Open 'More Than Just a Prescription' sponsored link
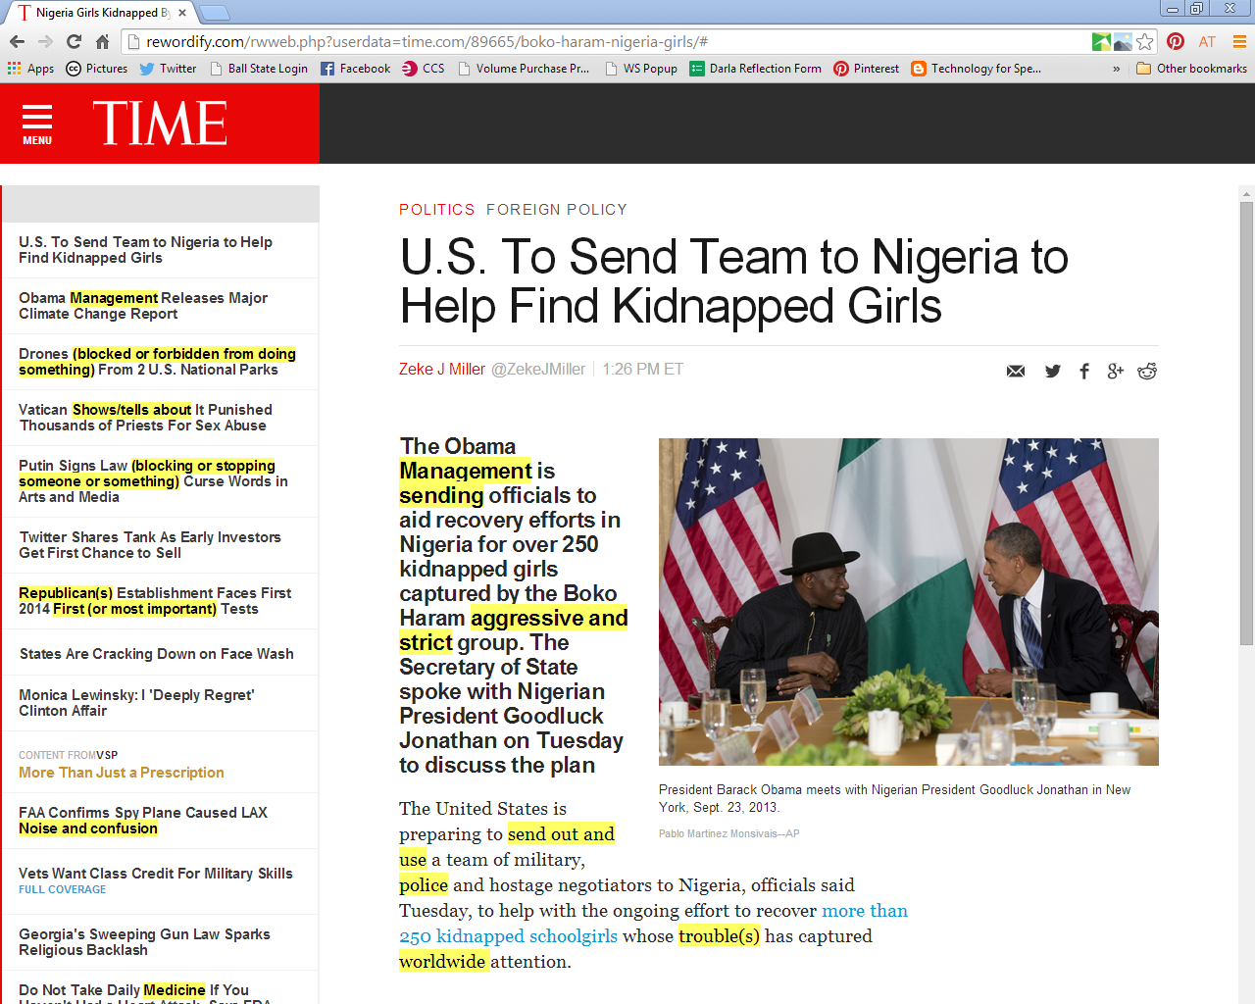The height and width of the screenshot is (1004, 1255). (122, 773)
